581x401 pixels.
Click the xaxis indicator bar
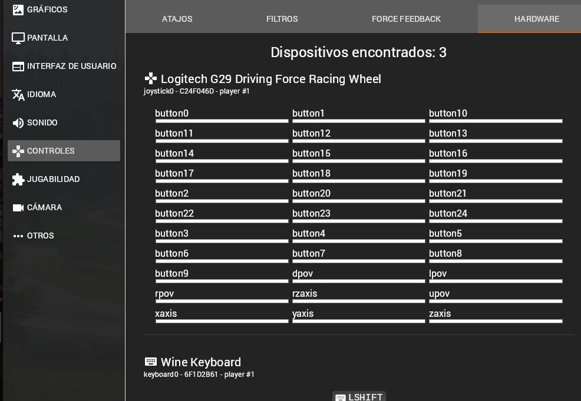click(x=222, y=321)
